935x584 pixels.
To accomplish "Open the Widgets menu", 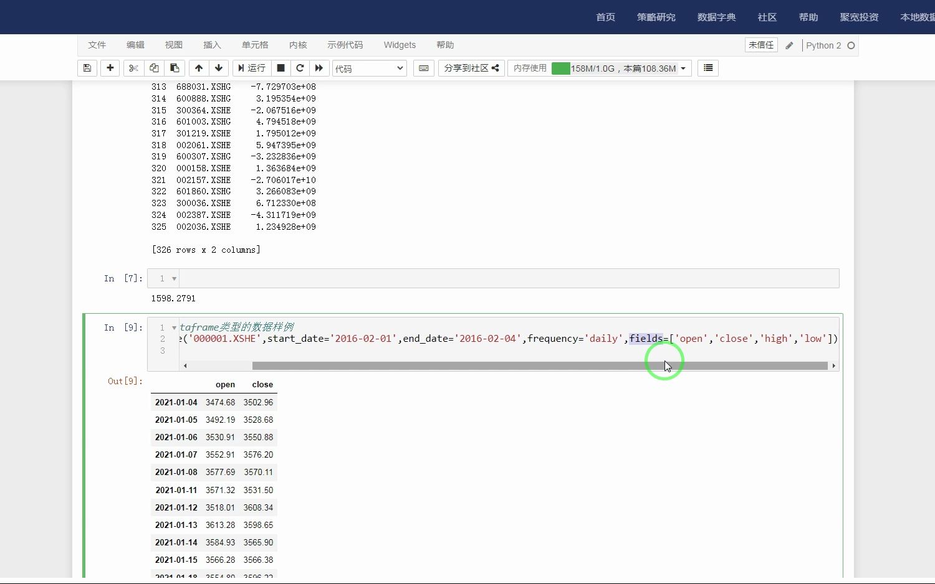I will tap(400, 45).
